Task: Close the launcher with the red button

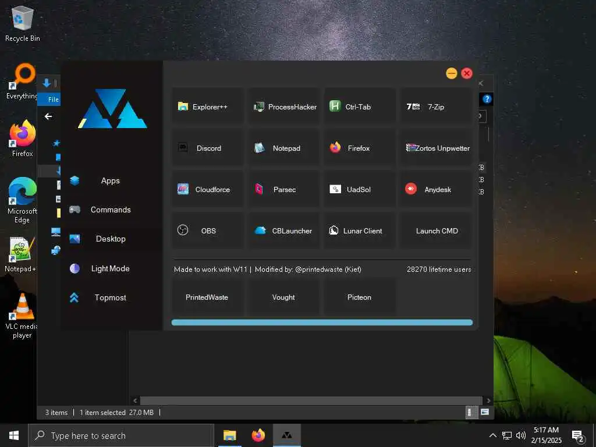Action: tap(467, 73)
